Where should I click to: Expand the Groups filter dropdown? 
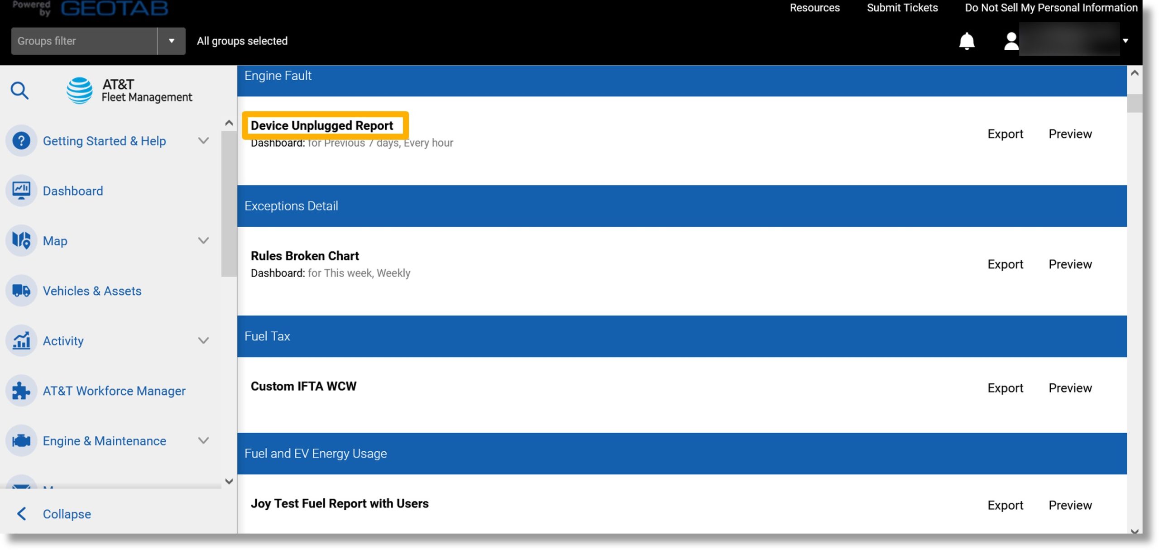click(x=170, y=41)
